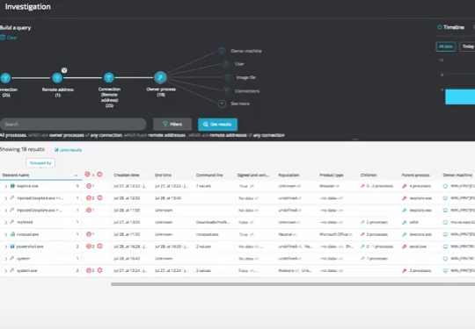Expand the system.exe row
This screenshot has width=475, height=329.
click(6, 271)
